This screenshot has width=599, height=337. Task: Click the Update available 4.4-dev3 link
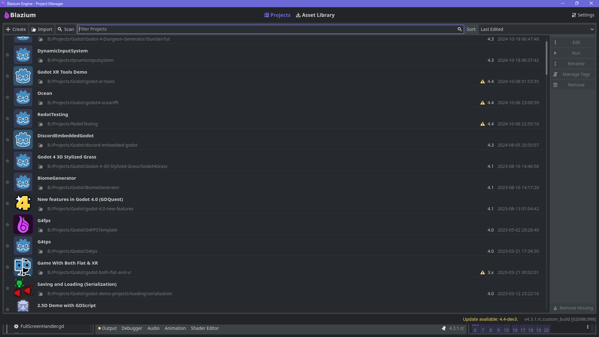[490, 319]
